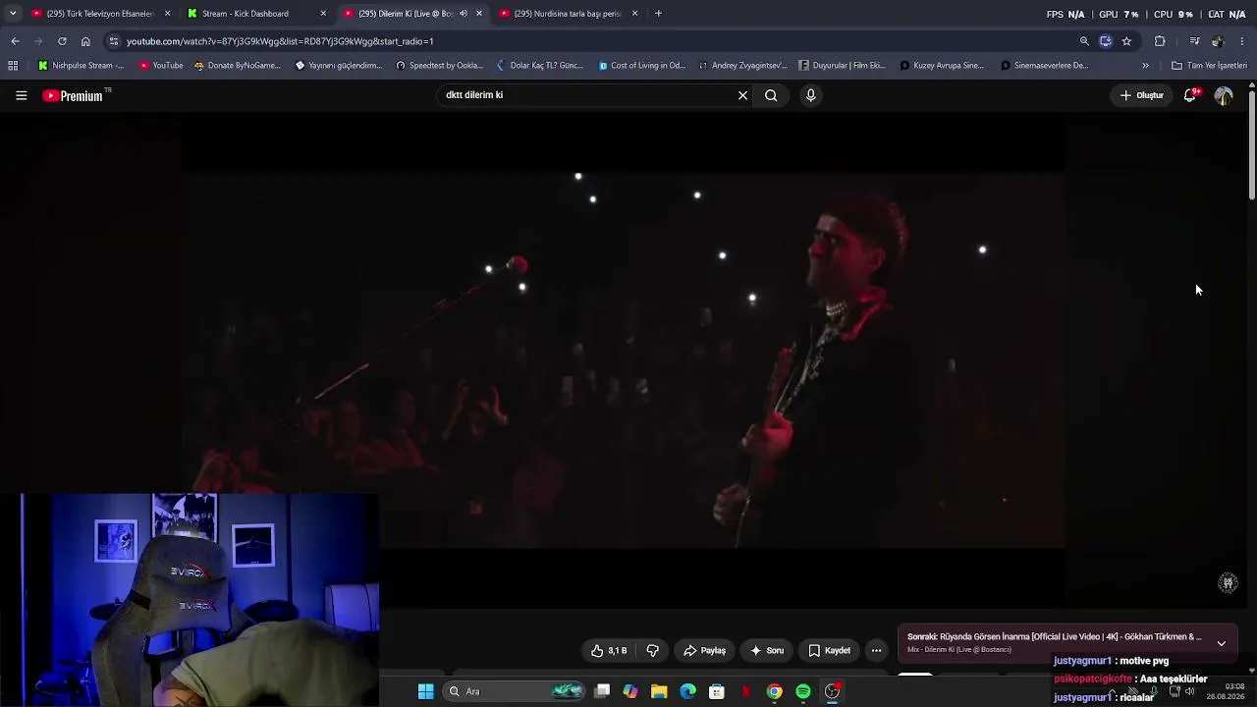Open the browser home page
This screenshot has width=1257, height=707.
point(85,41)
